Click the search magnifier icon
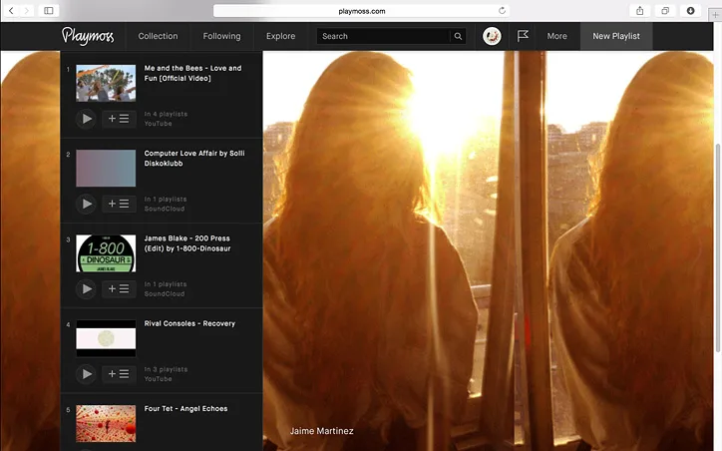The width and height of the screenshot is (722, 451). 458,36
